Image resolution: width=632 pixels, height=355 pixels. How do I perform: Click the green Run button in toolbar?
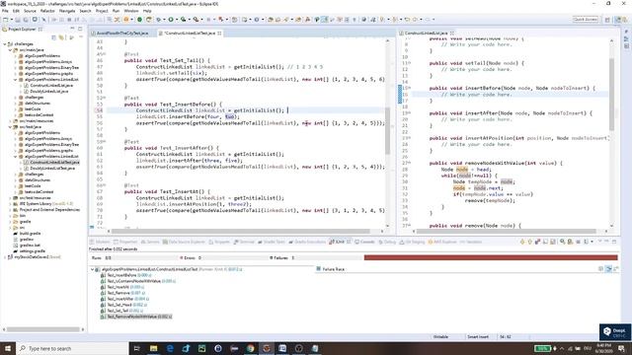(x=171, y=20)
